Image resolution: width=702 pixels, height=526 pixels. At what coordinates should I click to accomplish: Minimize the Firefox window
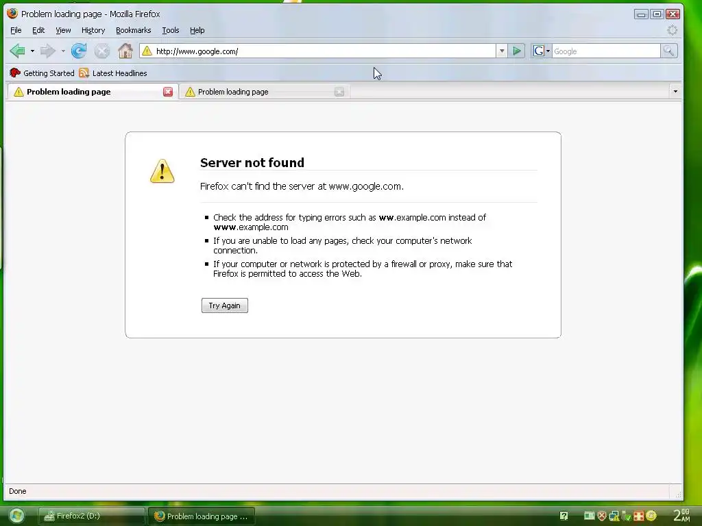click(641, 14)
